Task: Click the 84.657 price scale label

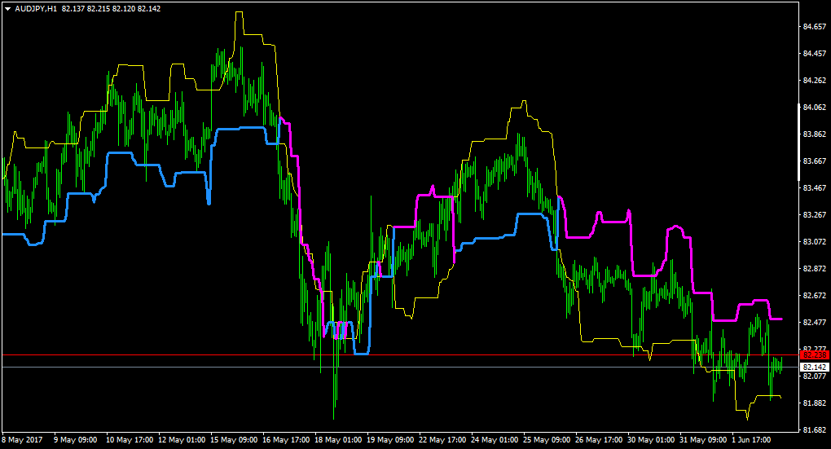Action: tap(815, 27)
